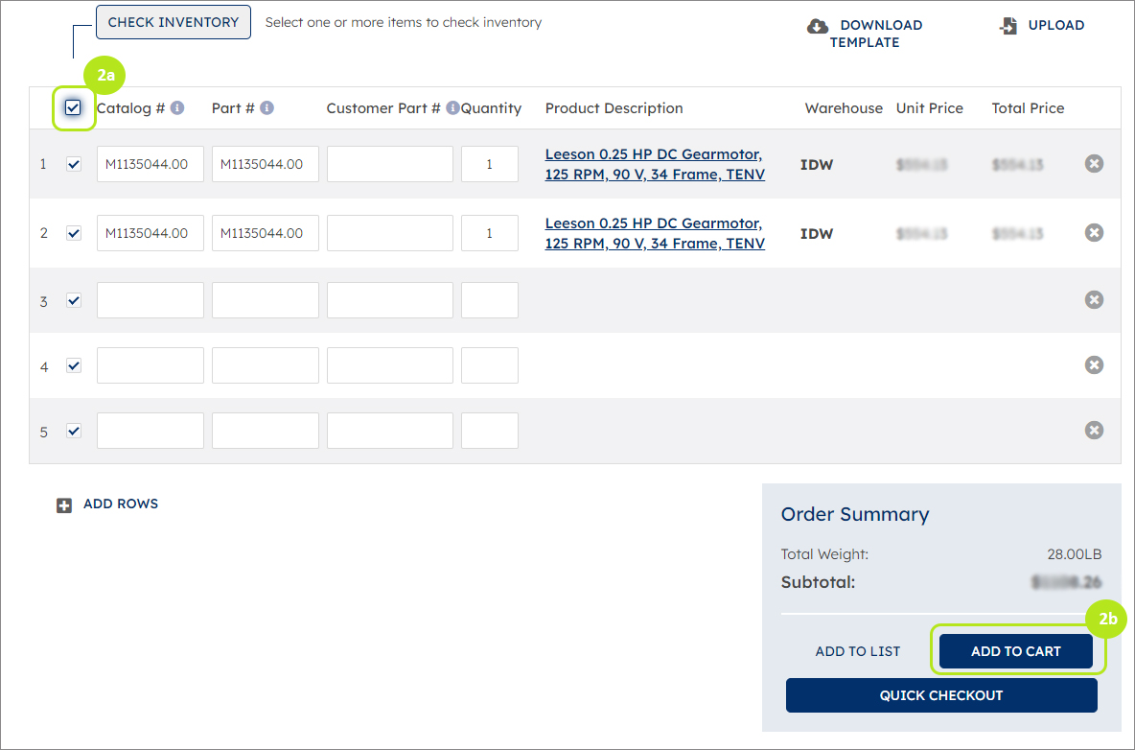This screenshot has height=750, width=1135.
Task: Focus Customer Part # field in row 1
Action: point(389,164)
